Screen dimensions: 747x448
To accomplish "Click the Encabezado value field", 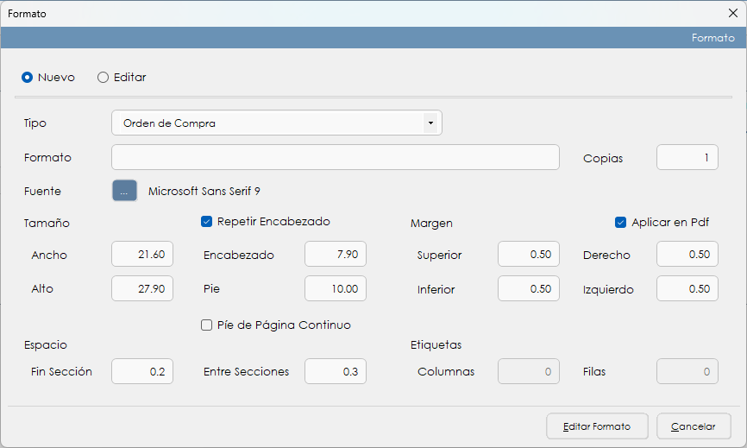I will tap(336, 255).
